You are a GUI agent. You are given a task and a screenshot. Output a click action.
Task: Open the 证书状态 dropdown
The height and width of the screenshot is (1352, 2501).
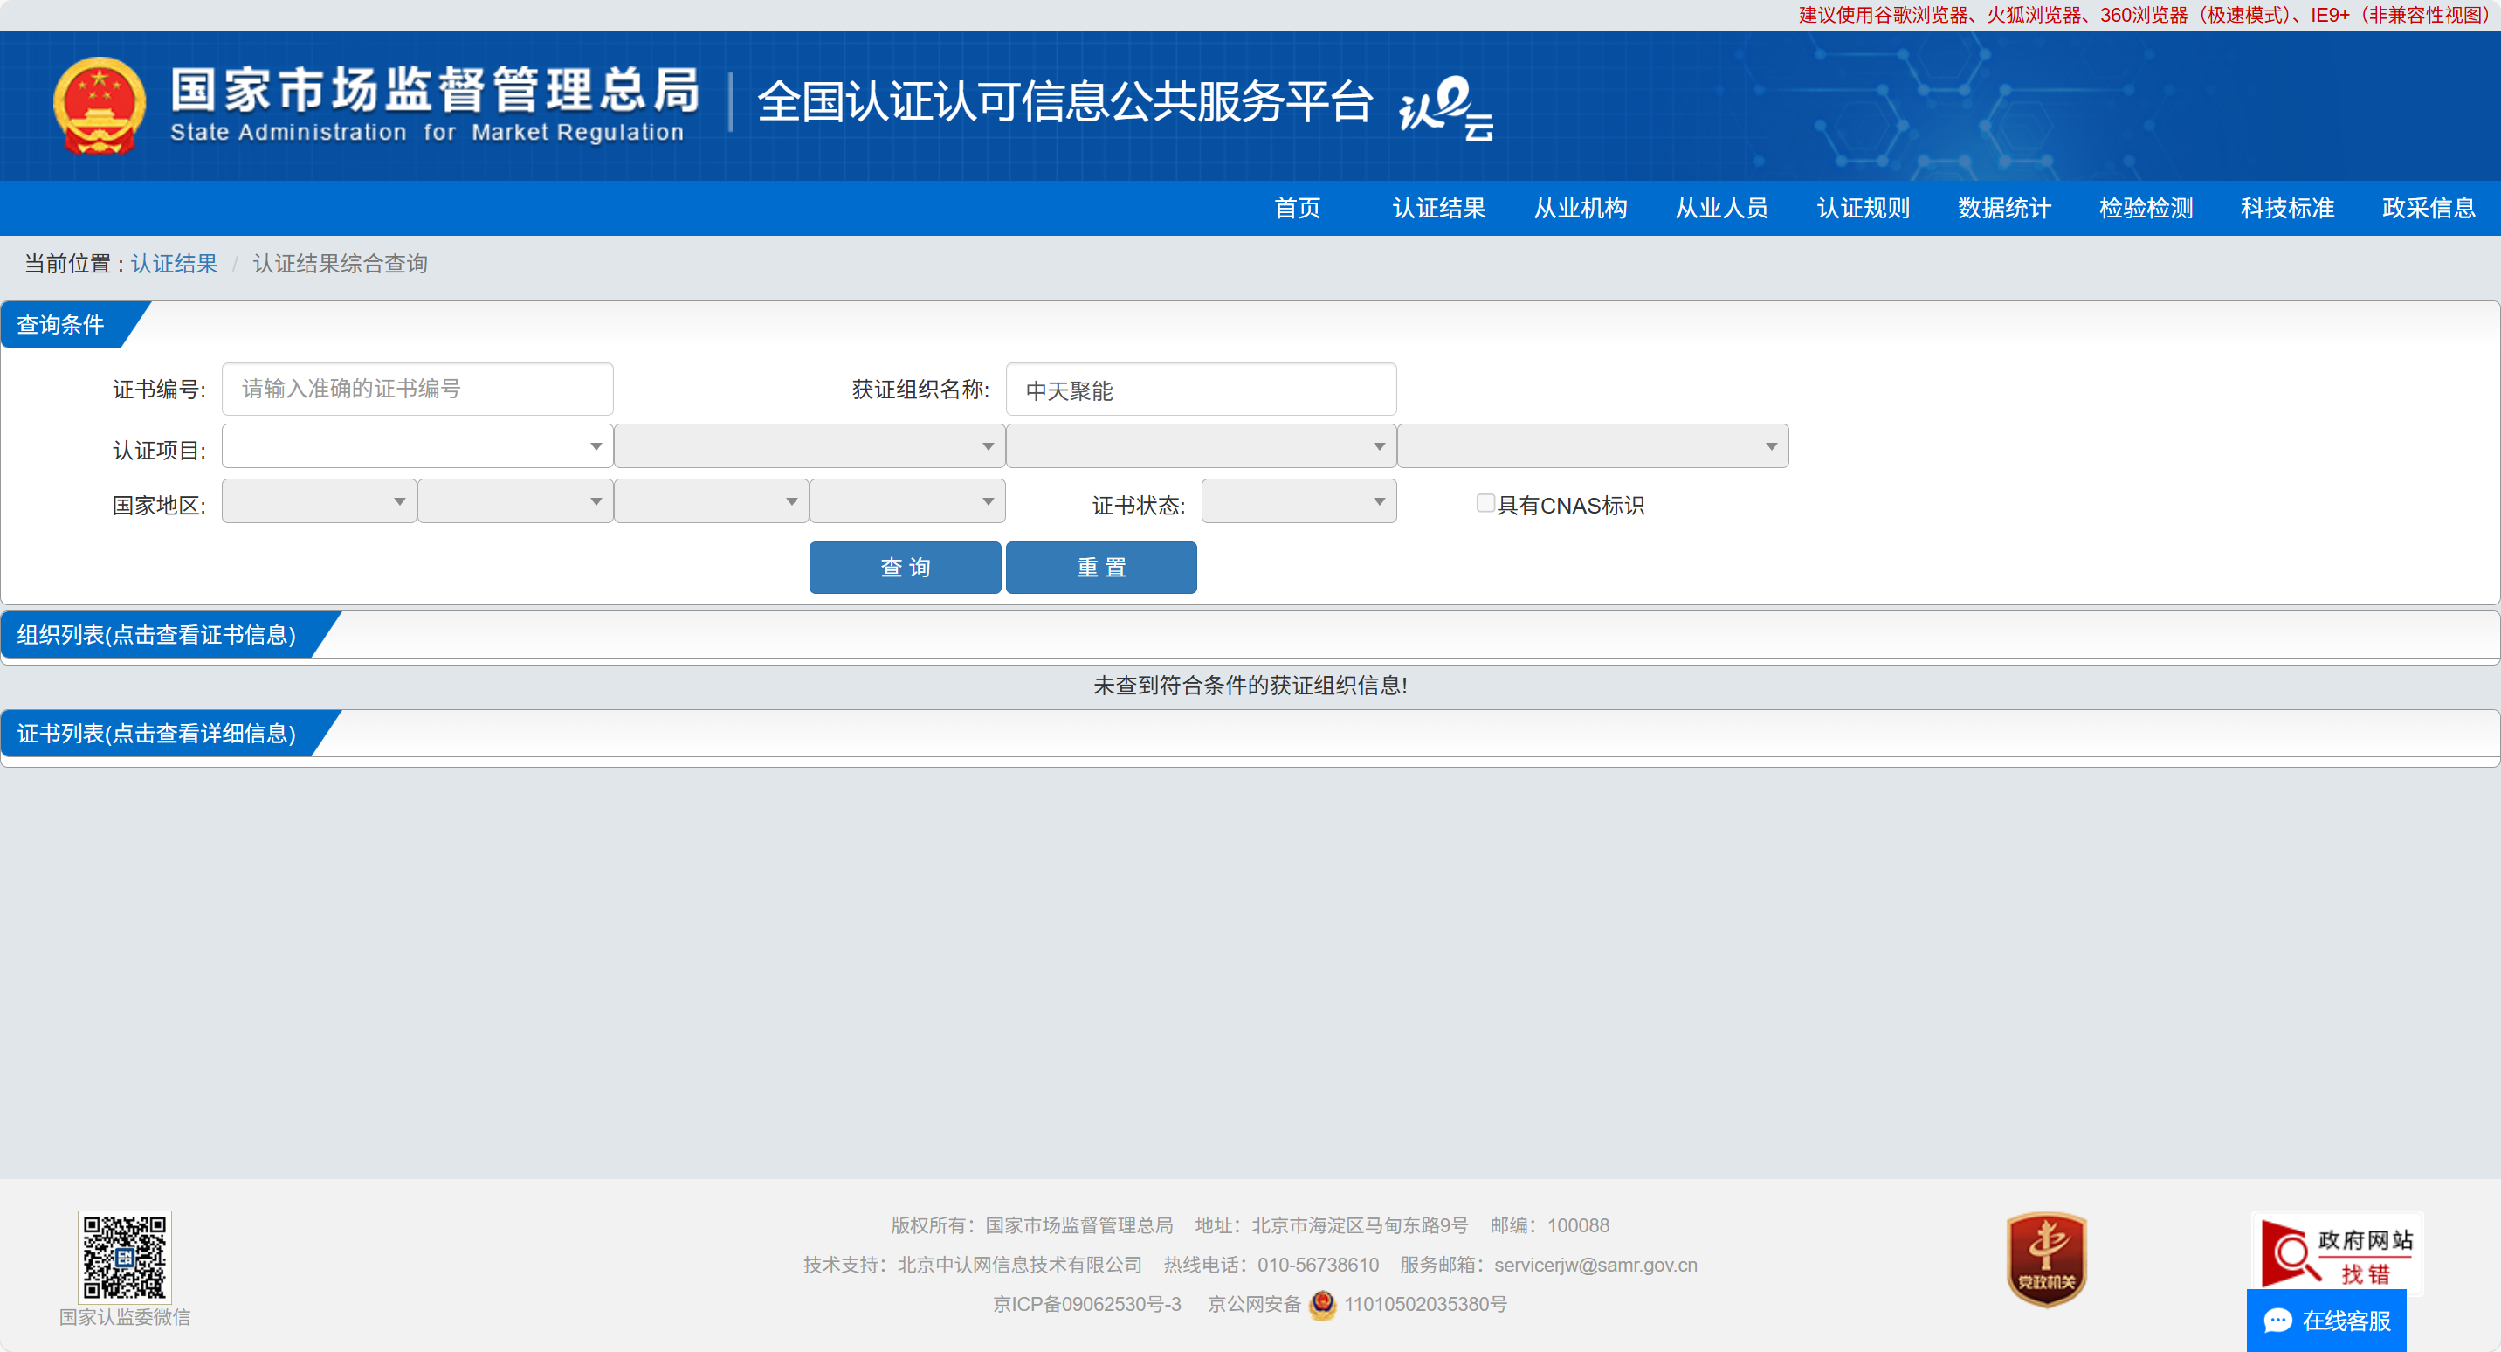tap(1298, 502)
